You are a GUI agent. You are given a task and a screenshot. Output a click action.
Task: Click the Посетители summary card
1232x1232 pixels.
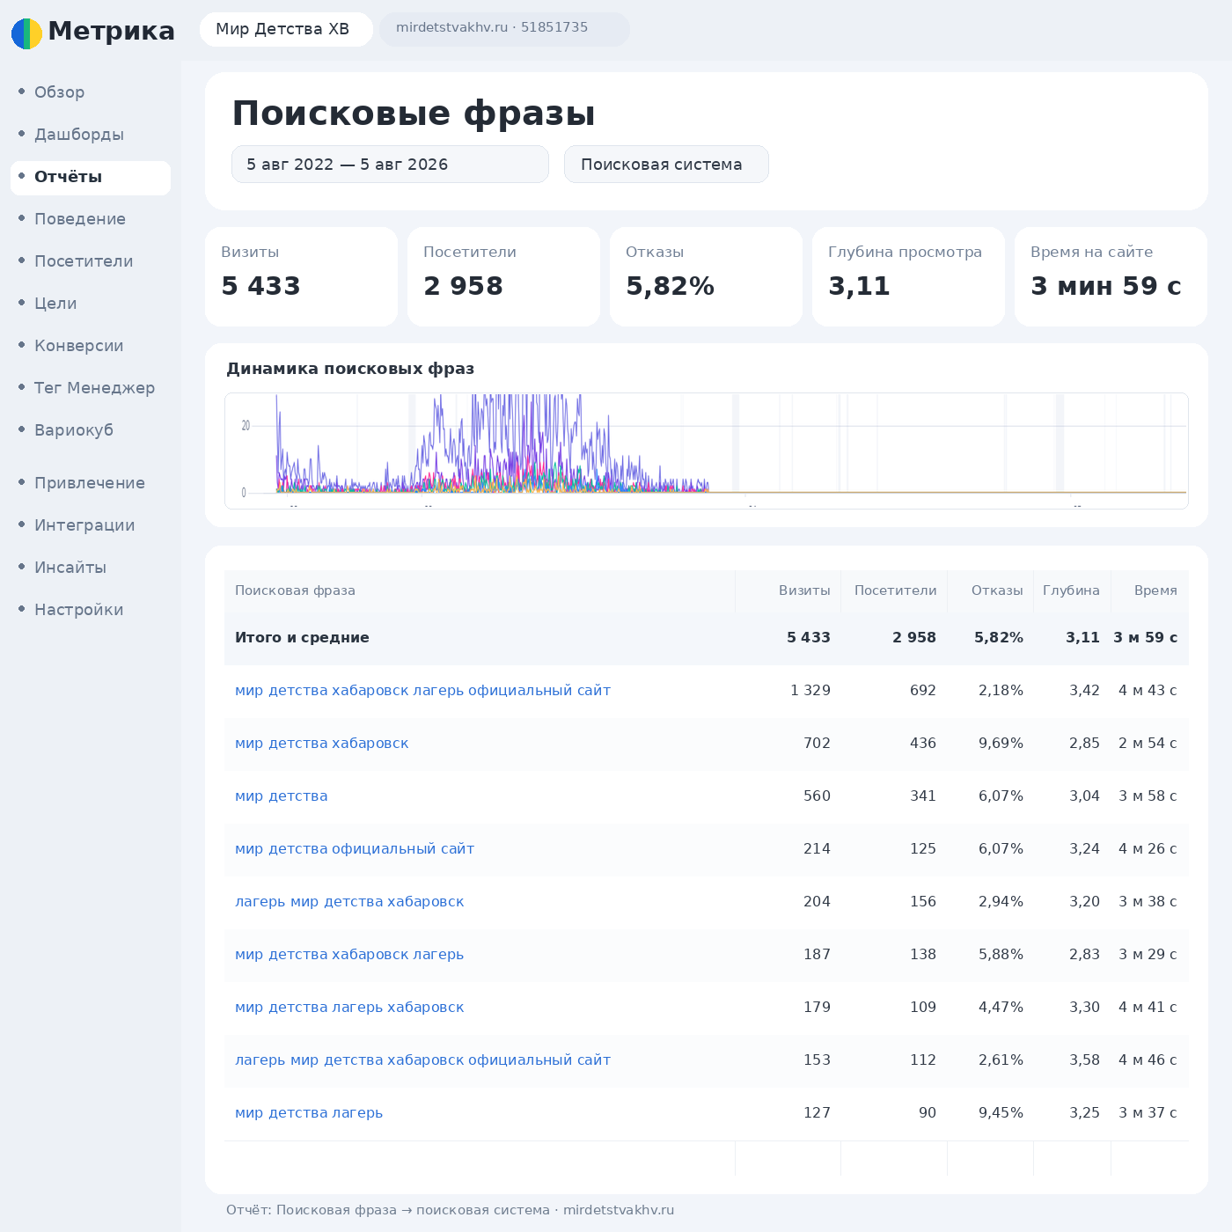click(x=503, y=276)
